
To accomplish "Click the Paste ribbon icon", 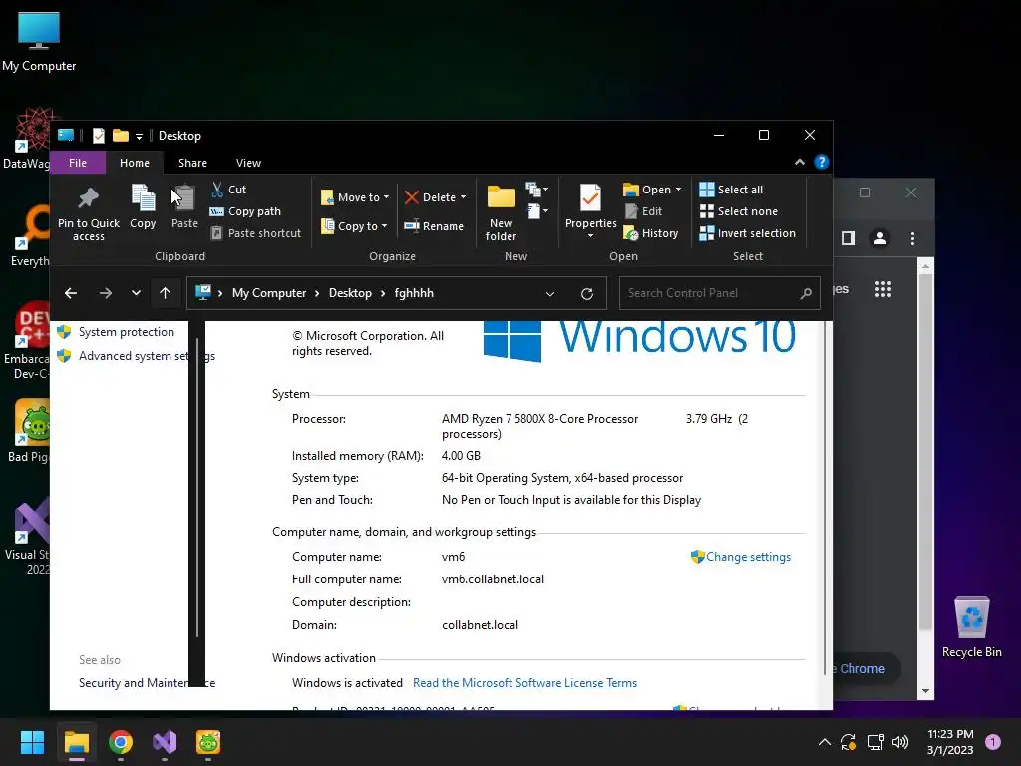I will 184,198.
